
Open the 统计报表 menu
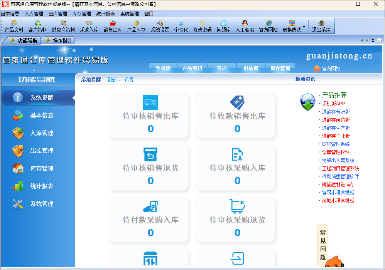click(x=106, y=14)
